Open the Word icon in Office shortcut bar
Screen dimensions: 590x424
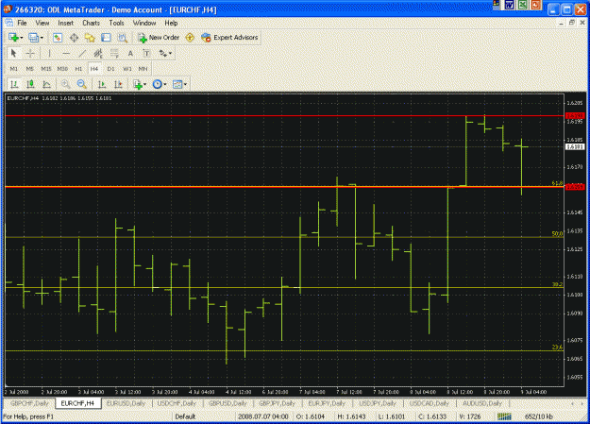pyautogui.click(x=510, y=5)
